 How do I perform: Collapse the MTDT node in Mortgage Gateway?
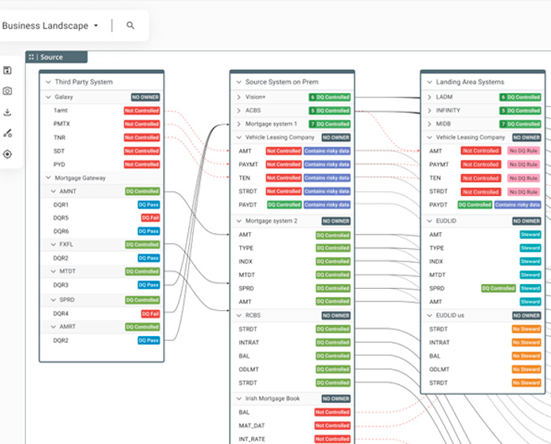tap(53, 272)
